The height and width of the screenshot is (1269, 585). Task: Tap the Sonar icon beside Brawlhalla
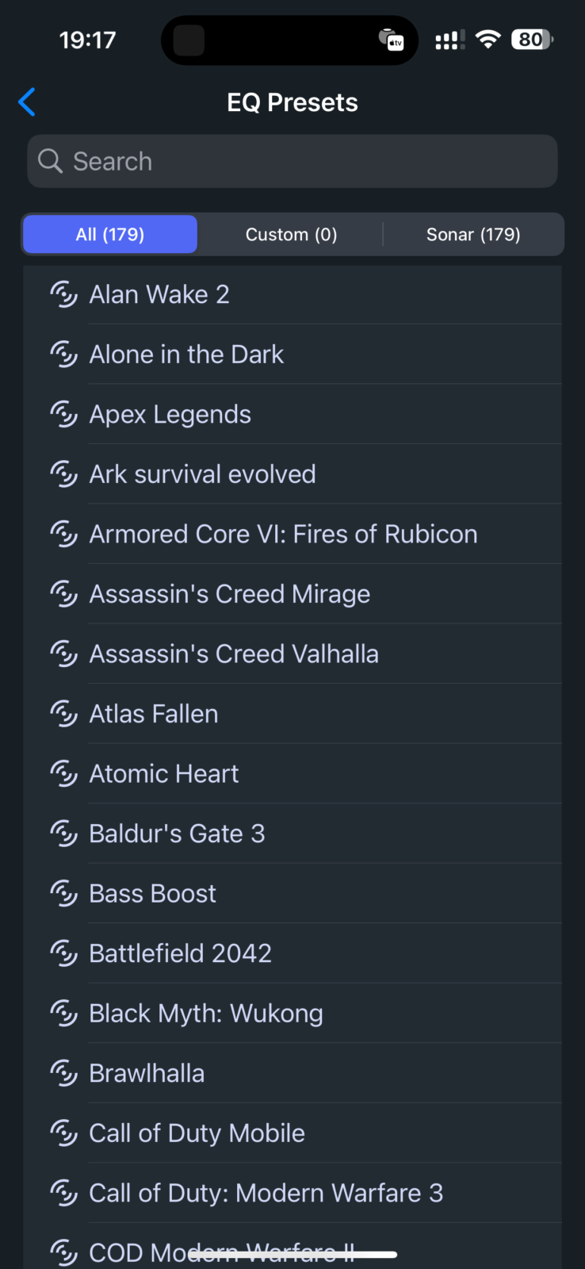click(x=63, y=1073)
